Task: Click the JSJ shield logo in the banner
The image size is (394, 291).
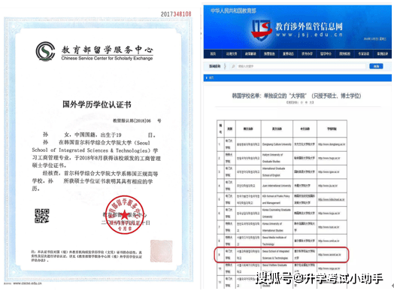Action: click(262, 31)
